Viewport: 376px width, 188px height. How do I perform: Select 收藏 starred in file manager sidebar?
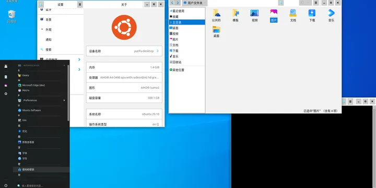pyautogui.click(x=187, y=17)
